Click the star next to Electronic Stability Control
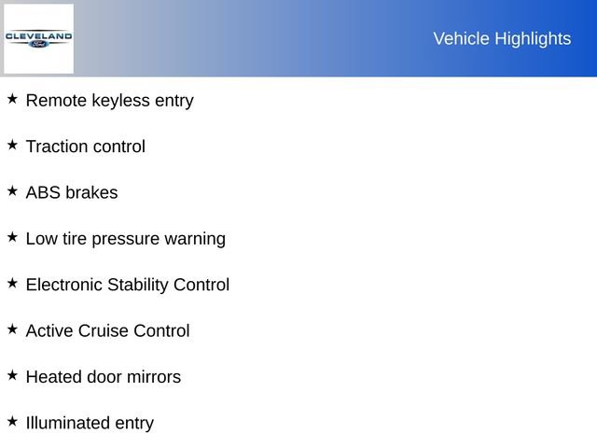This screenshot has height=448, width=597. tap(12, 282)
